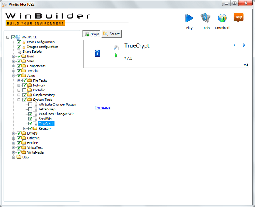Click the Registry folder icon
The height and width of the screenshot is (207, 255).
pos(35,128)
